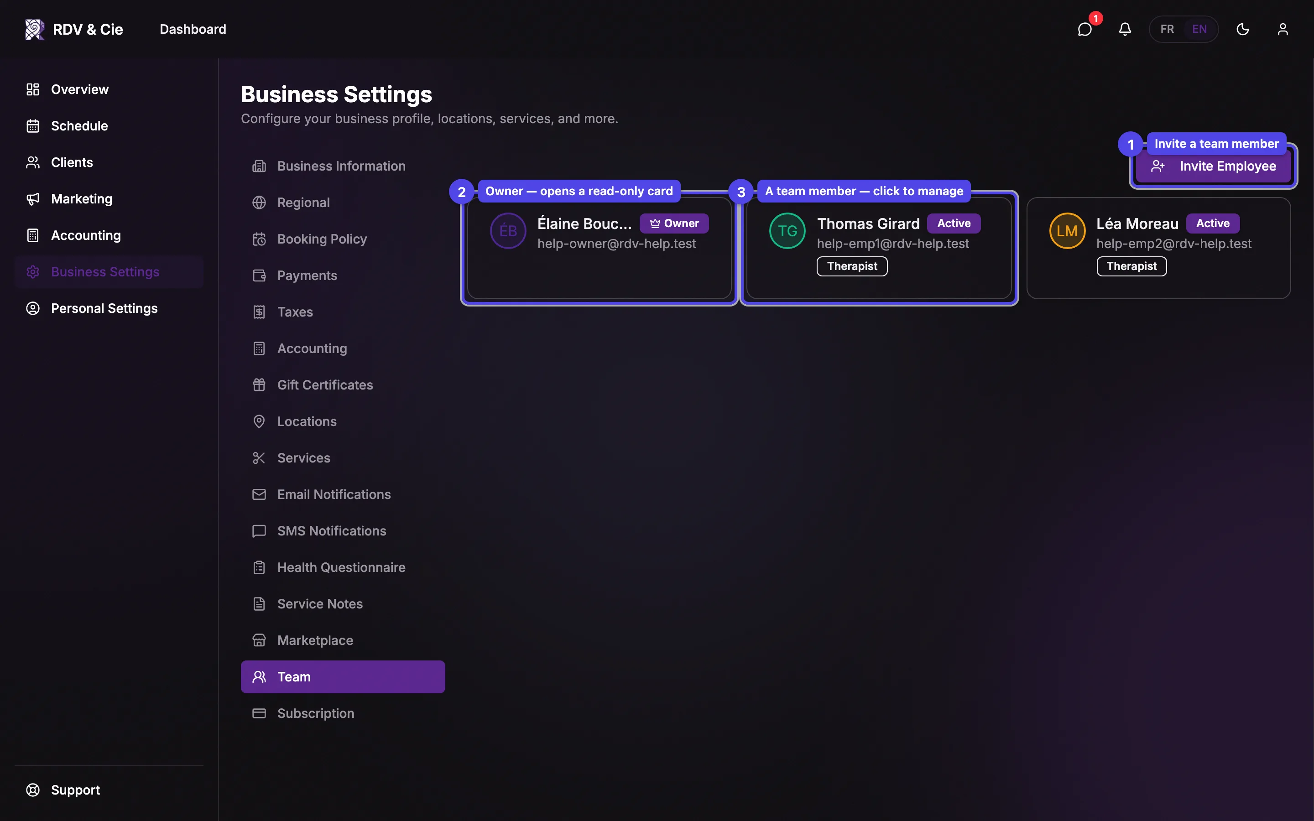Open Support at the sidebar bottom

109,790
